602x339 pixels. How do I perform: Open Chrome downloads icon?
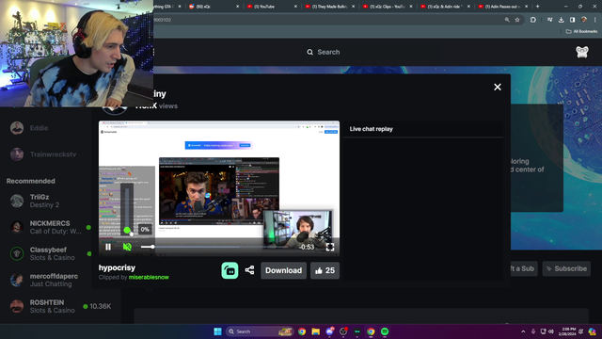coord(561,20)
